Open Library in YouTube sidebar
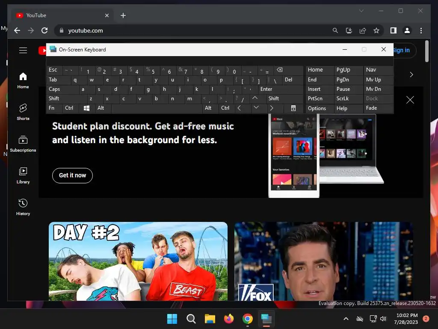 [x=23, y=176]
